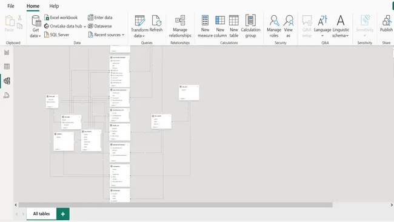This screenshot has height=222, width=394.
Task: Open the File menu
Action: tap(10, 6)
